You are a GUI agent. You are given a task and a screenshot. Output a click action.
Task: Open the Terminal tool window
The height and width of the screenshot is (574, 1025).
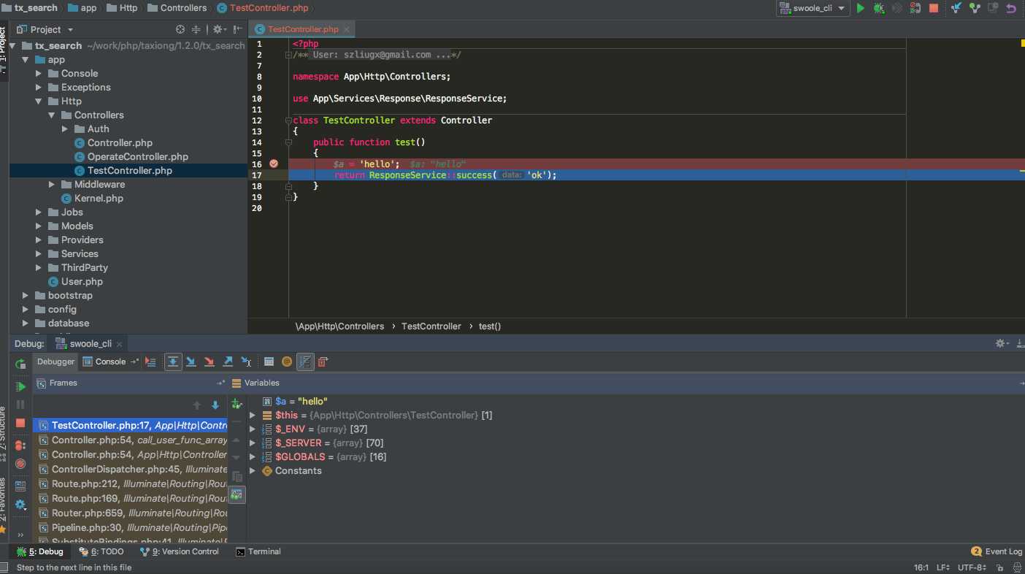(x=258, y=552)
